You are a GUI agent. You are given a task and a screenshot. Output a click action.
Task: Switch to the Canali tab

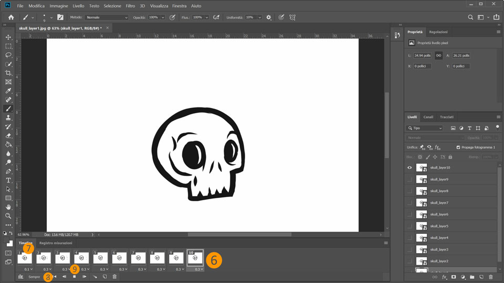click(428, 117)
